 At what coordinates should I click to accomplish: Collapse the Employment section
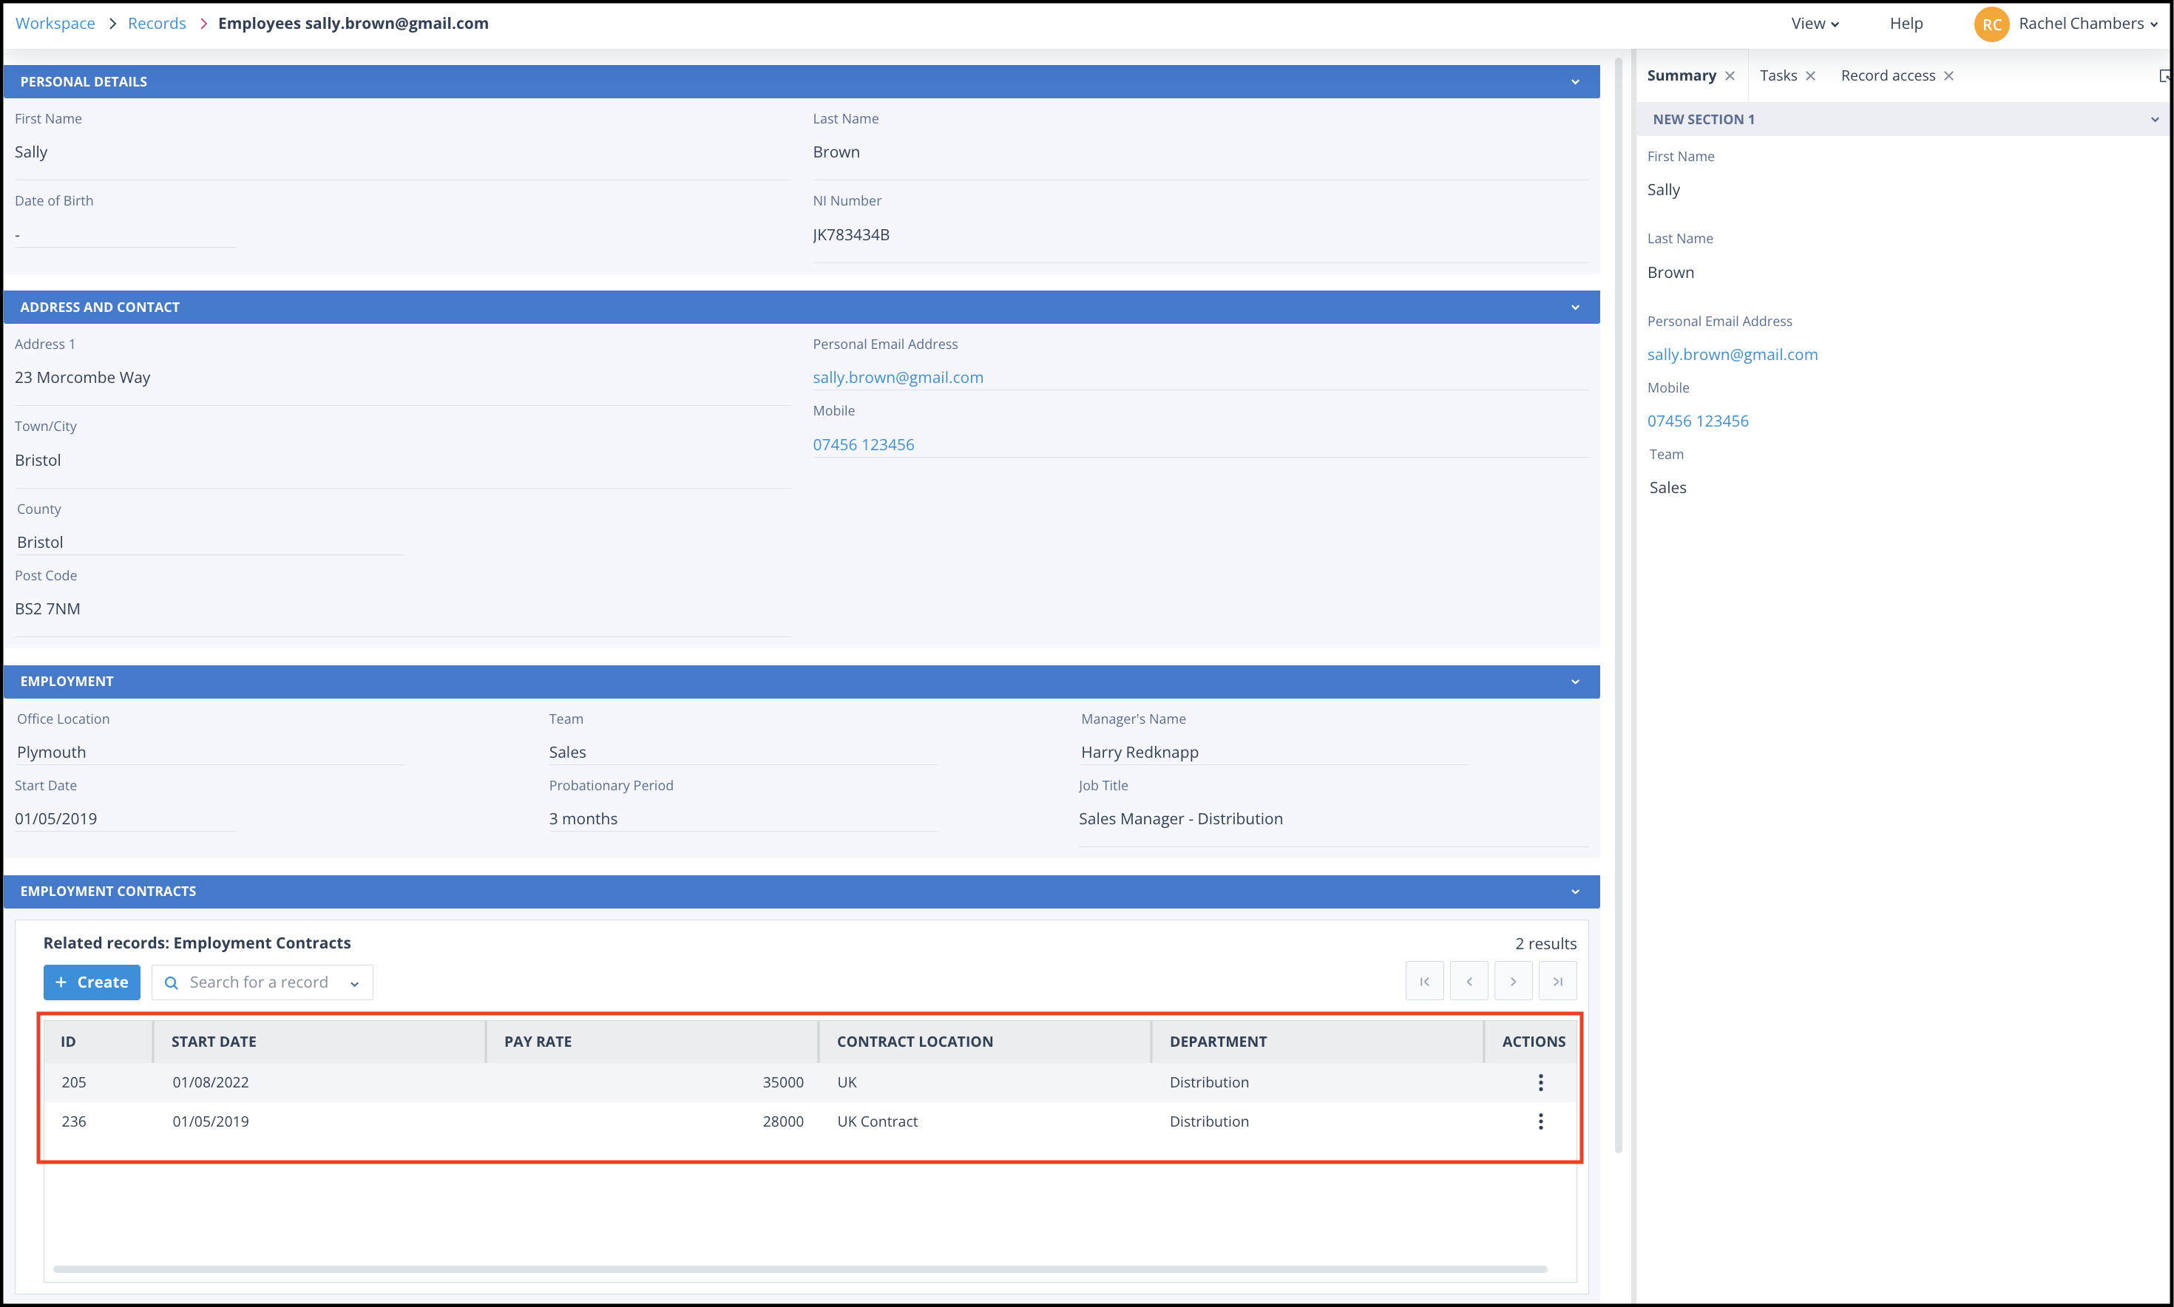(x=1575, y=682)
